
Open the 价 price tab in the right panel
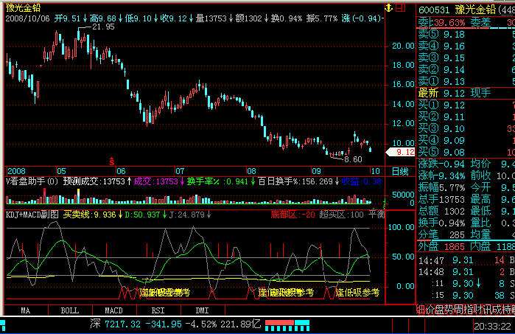(x=430, y=310)
